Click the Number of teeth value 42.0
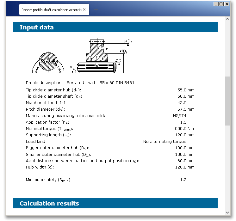Screen dimensions: 236x221 coord(182,103)
